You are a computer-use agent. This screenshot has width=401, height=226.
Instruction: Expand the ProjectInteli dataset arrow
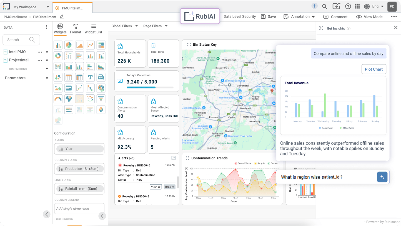pos(47,60)
